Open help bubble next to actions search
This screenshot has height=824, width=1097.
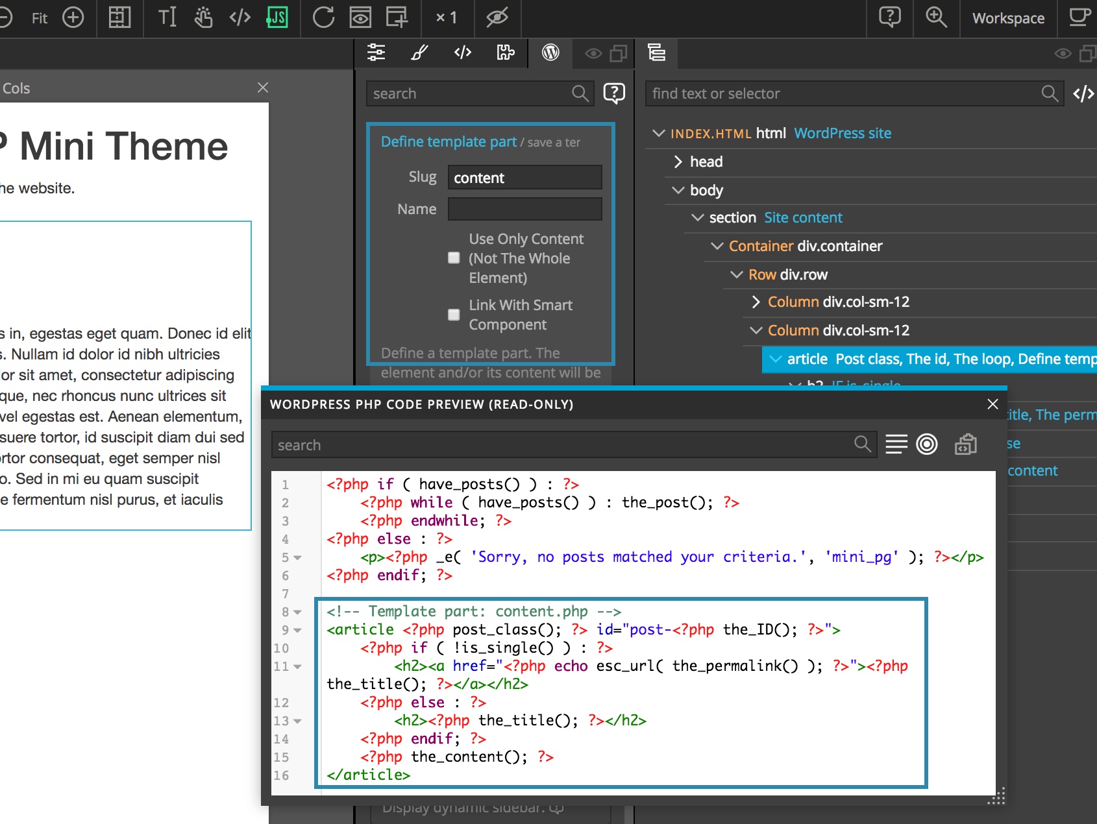(614, 93)
